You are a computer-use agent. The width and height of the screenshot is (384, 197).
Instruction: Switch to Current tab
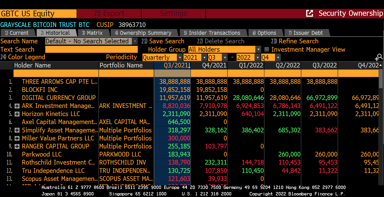coord(18,33)
